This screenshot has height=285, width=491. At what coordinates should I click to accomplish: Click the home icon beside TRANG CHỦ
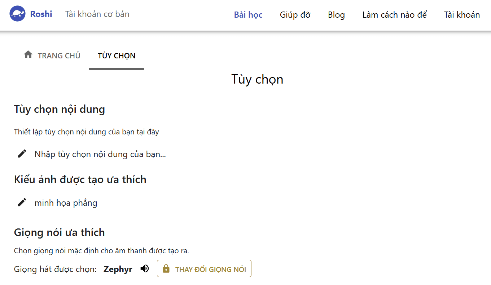click(x=28, y=54)
